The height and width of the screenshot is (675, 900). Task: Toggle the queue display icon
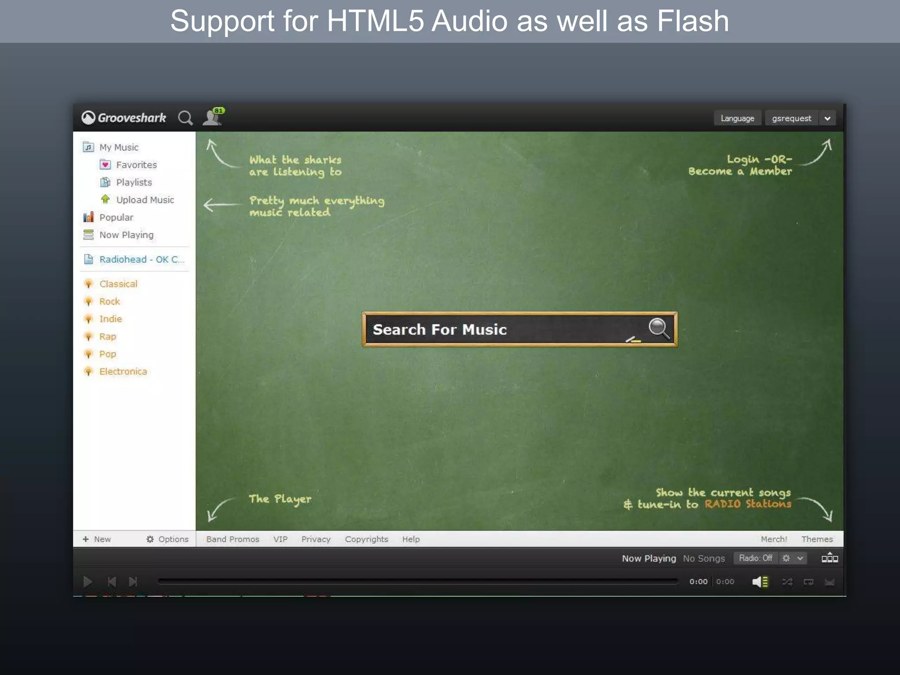[830, 558]
